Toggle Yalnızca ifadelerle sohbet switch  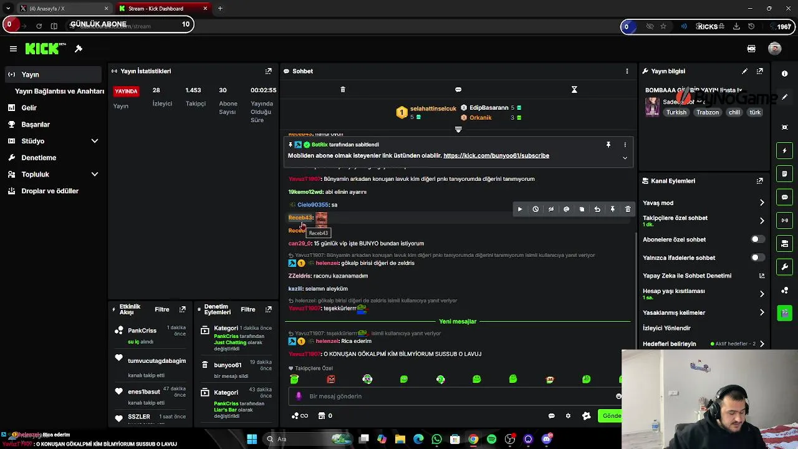pyautogui.click(x=757, y=258)
